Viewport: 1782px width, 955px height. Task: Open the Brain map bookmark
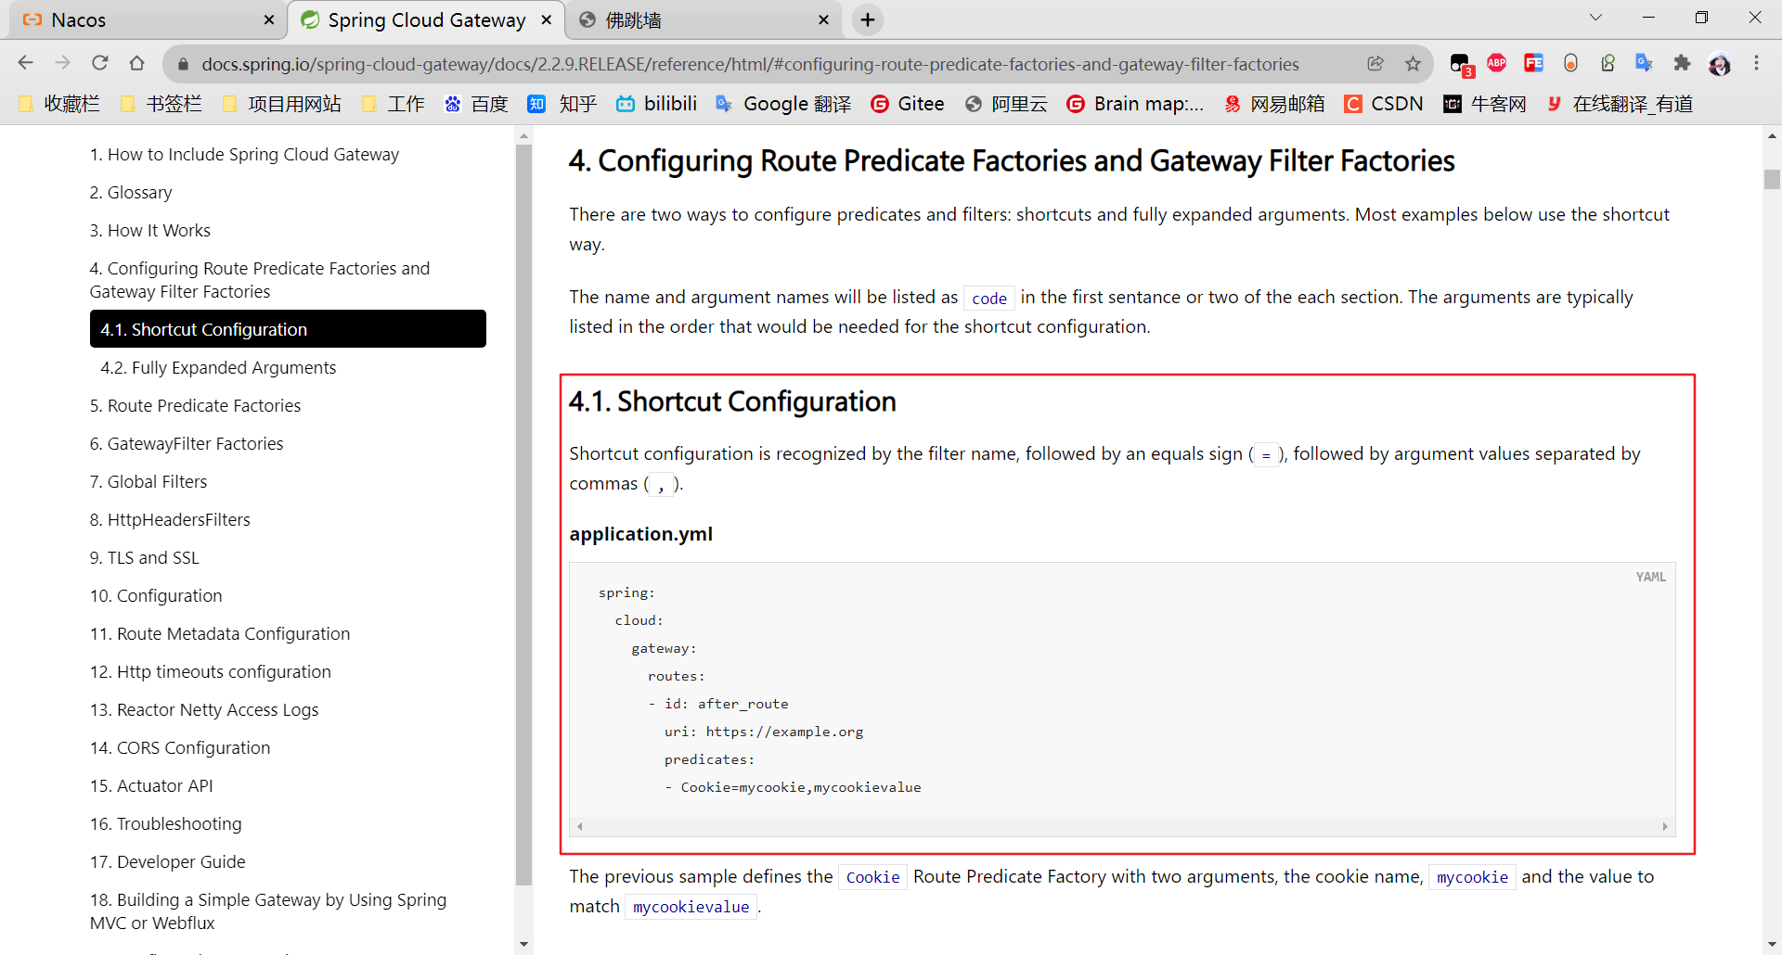[1135, 104]
